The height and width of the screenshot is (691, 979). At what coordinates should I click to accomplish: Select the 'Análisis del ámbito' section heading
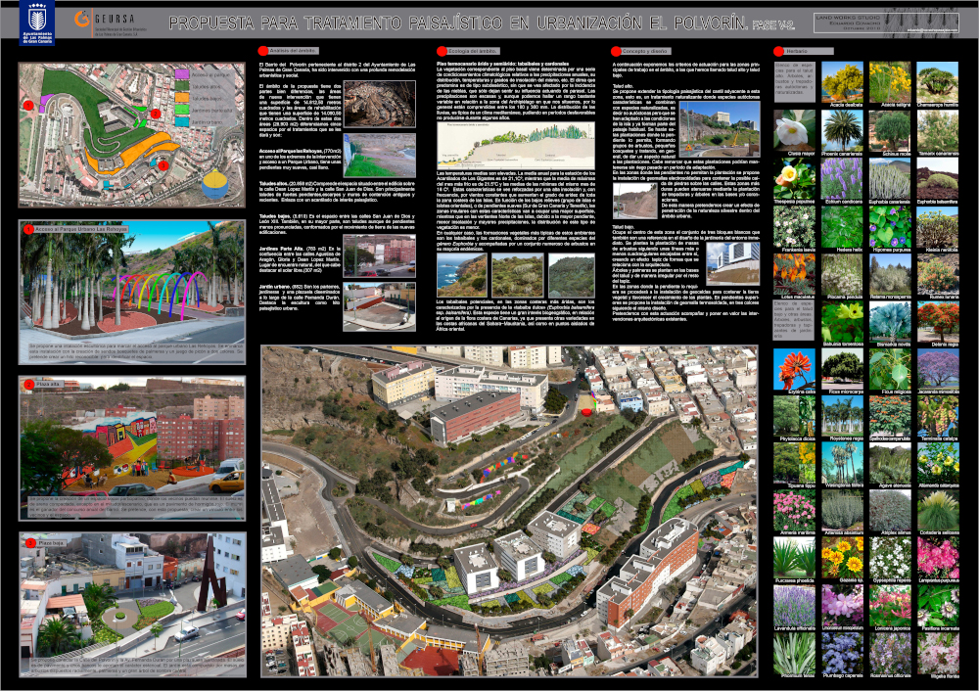point(293,51)
